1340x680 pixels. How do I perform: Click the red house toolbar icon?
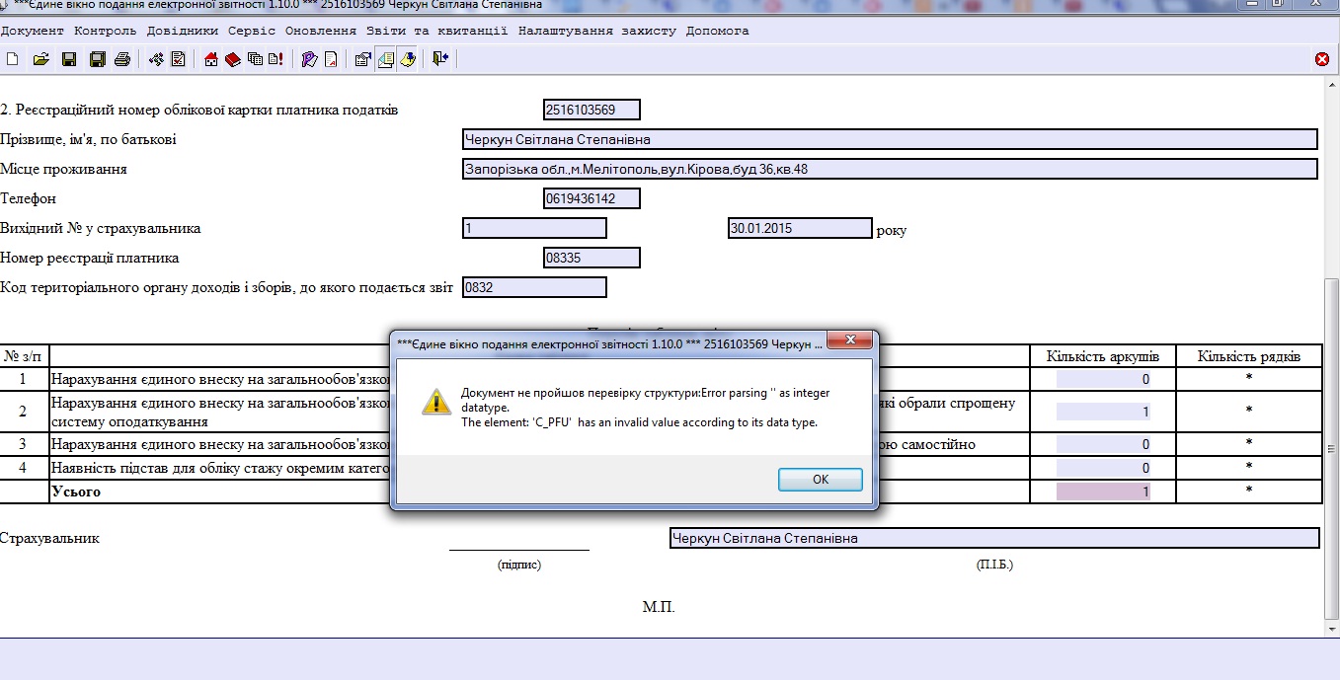point(210,59)
